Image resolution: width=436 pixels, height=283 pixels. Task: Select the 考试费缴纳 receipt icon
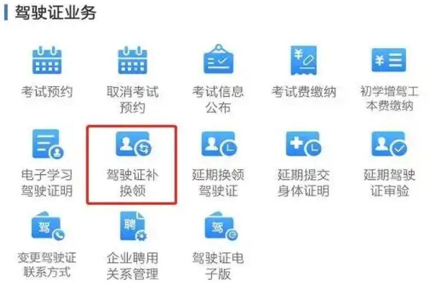point(304,60)
